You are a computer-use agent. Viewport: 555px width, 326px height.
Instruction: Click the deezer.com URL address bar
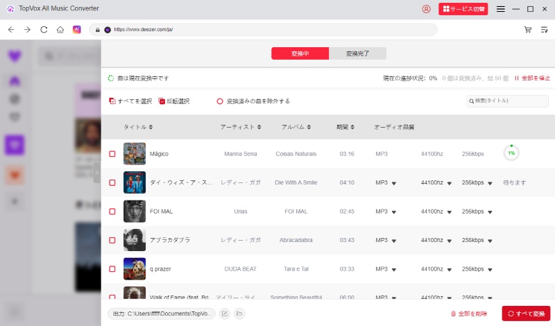[263, 30]
